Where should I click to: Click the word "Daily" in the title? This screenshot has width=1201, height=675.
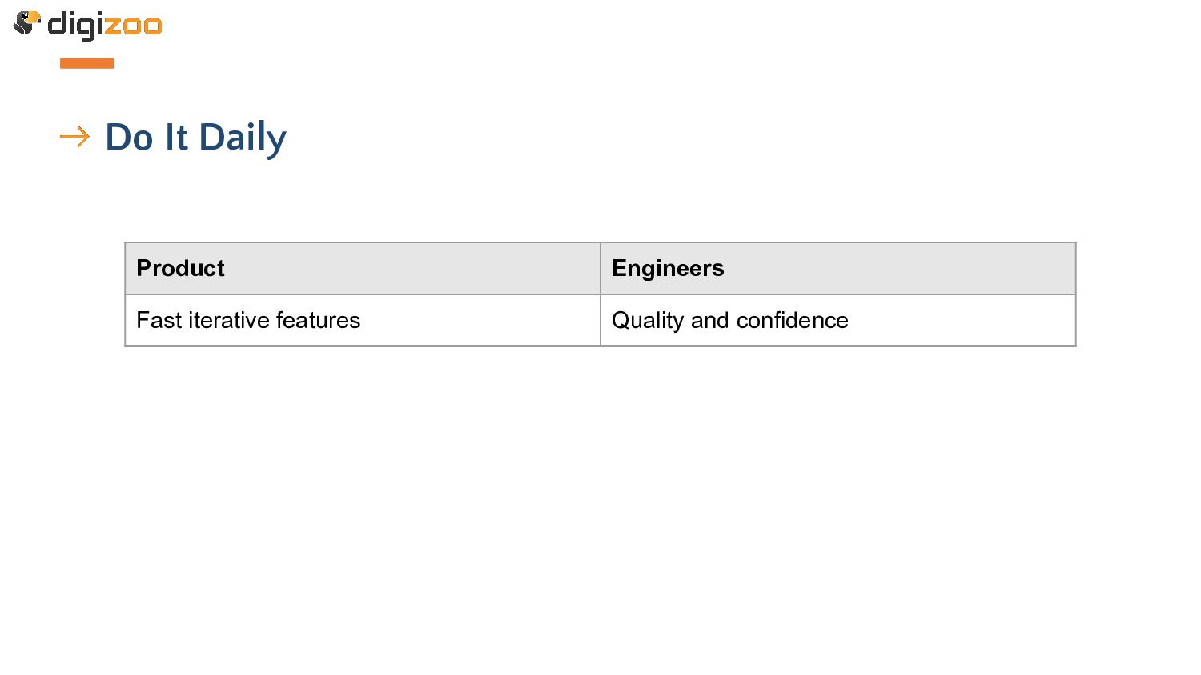tap(243, 138)
